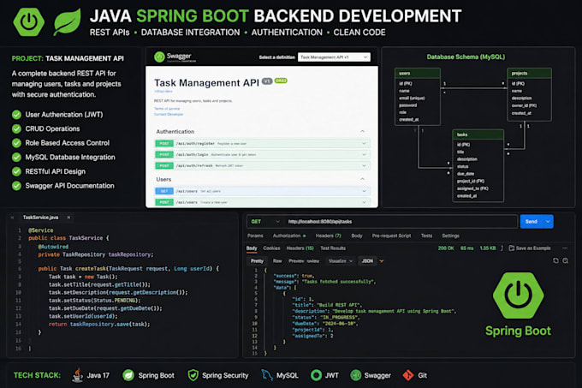Image resolution: width=582 pixels, height=388 pixels.
Task: Switch to the Authorization tab
Action: tap(288, 236)
